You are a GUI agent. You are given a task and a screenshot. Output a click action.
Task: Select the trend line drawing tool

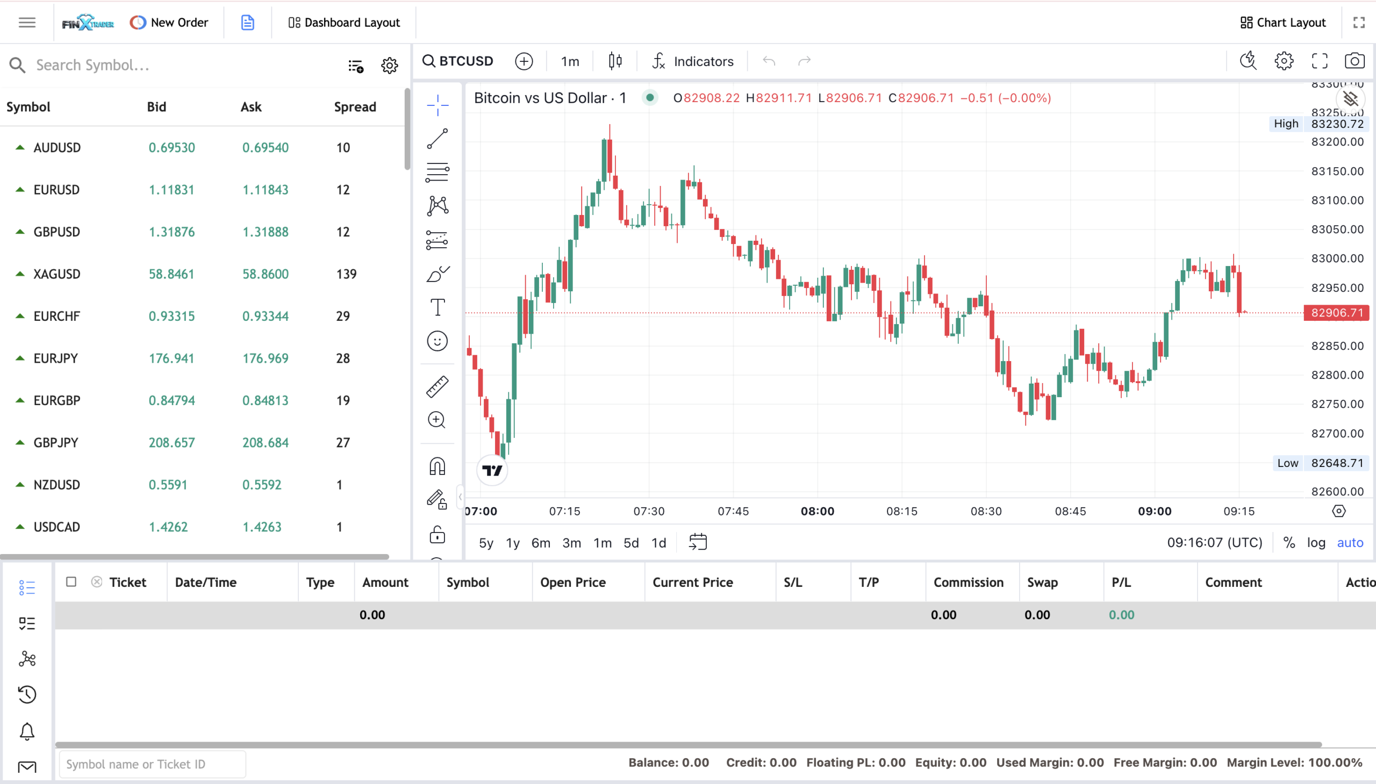point(438,139)
